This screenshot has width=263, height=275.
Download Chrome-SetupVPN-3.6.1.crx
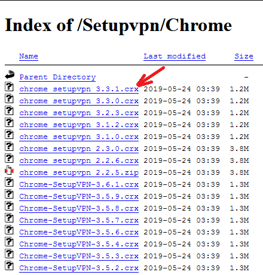[79, 185]
